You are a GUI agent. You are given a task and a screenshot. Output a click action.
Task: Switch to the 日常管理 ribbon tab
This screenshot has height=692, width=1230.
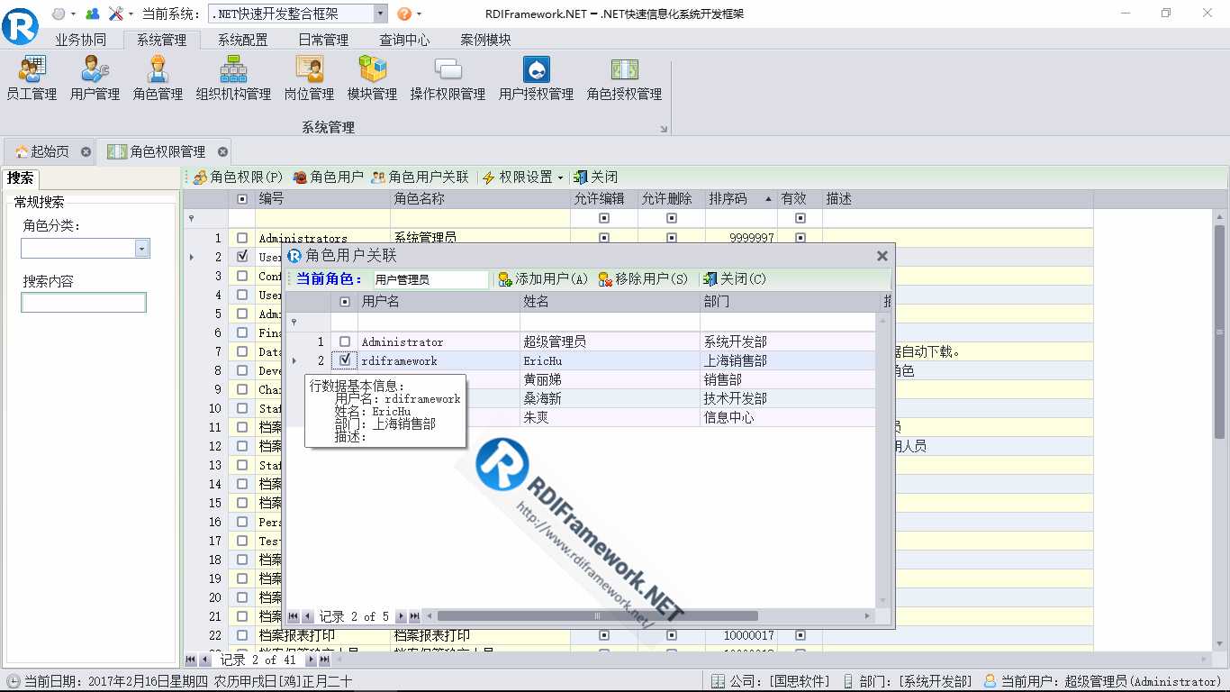pyautogui.click(x=323, y=40)
